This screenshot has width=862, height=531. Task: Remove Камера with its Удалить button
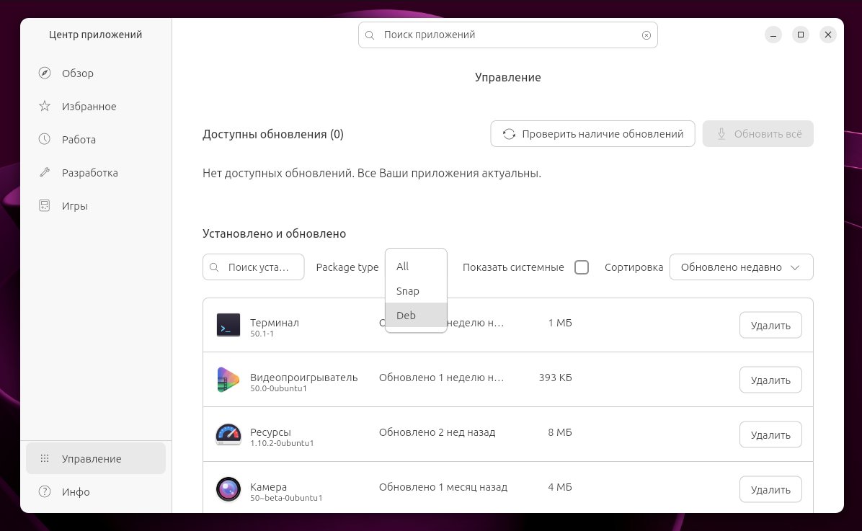coord(770,489)
